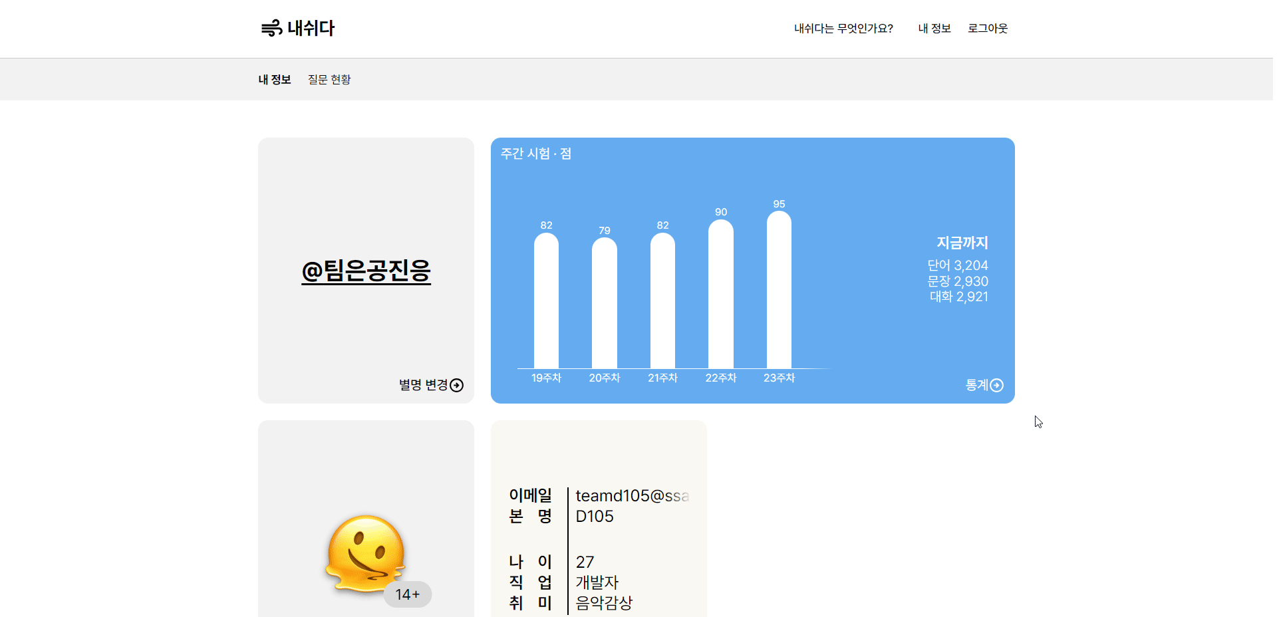Click the 20주차 bar showing 79
This screenshot has height=617, width=1277.
[604, 303]
